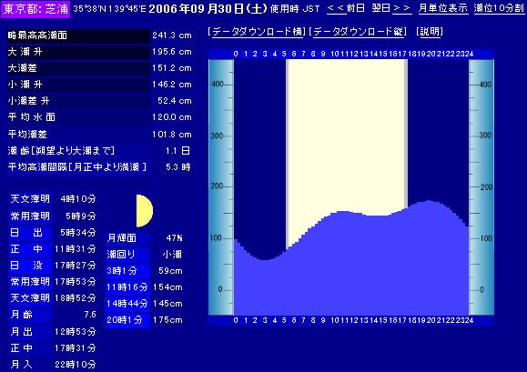Download data in horizontal format データダウンロード横

pyautogui.click(x=257, y=32)
